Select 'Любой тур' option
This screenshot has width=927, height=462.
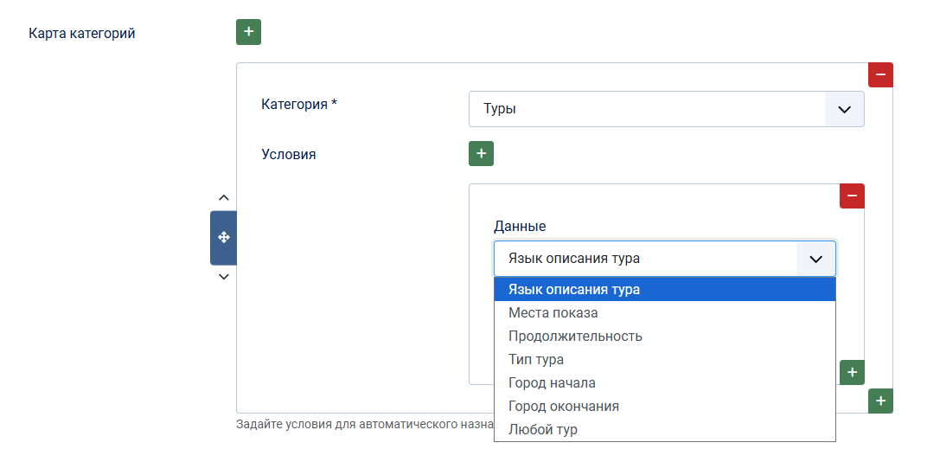pyautogui.click(x=665, y=430)
